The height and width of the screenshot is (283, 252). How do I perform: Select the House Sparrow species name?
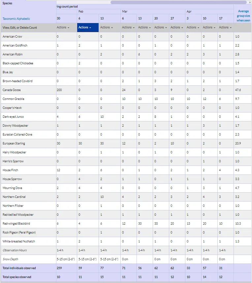[12, 179]
